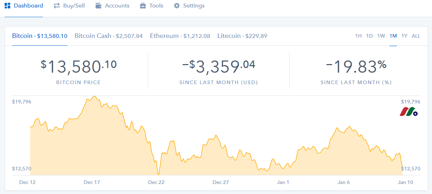The image size is (432, 194).
Task: Click the Bitcoin price $13,580.10 figure
Action: click(x=79, y=67)
